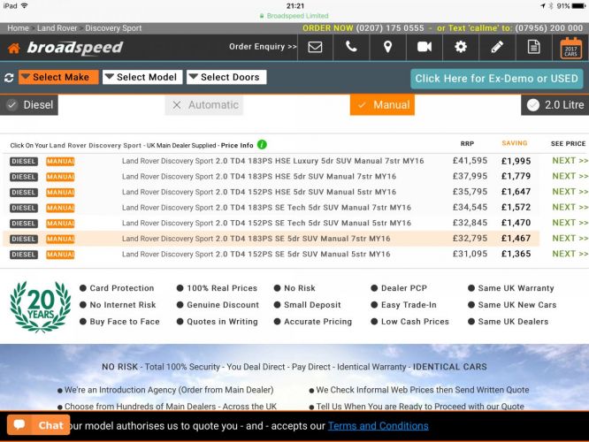The height and width of the screenshot is (442, 589).
Task: Open the 2017 Cars calendar icon
Action: tap(570, 48)
